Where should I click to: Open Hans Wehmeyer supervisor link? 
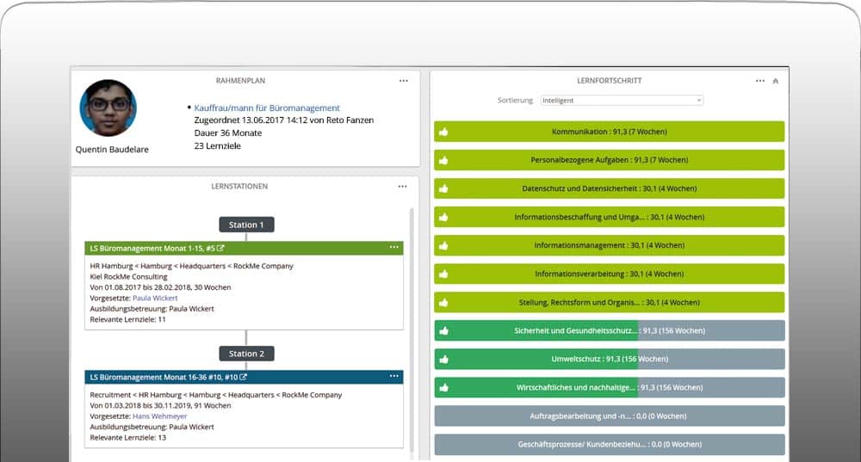pos(160,416)
